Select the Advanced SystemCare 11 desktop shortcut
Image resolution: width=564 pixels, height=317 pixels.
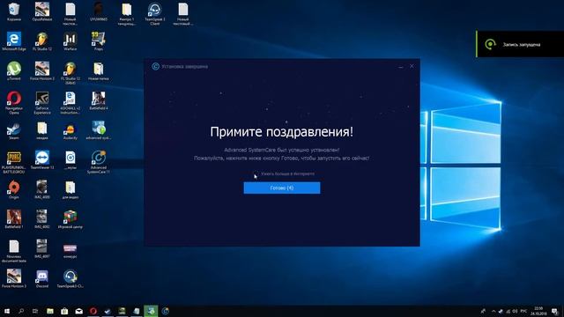(x=98, y=162)
